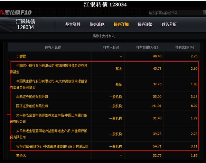Click the 48.40 holding quantity value

point(157,56)
